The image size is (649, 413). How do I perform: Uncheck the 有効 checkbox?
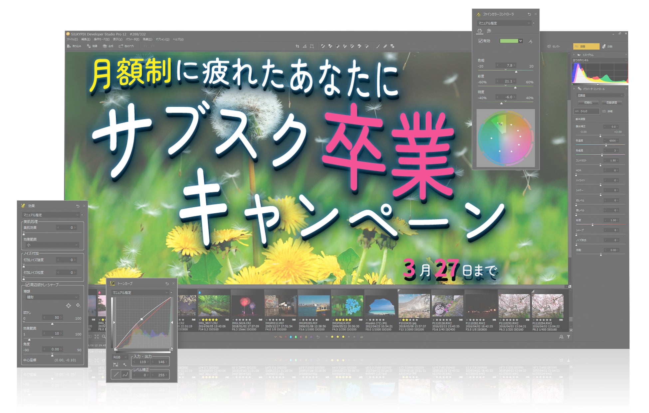point(480,41)
